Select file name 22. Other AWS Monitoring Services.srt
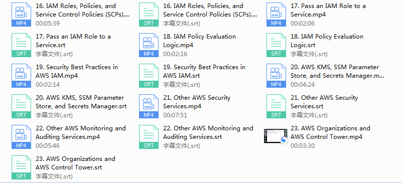The width and height of the screenshot is (402, 183). click(x=208, y=132)
